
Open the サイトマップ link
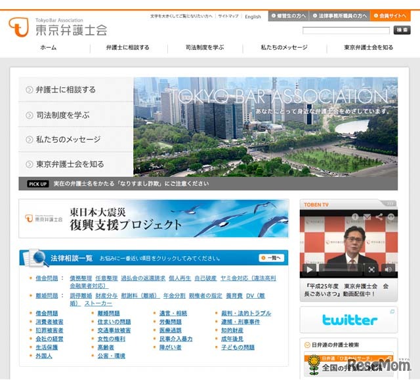[x=228, y=16]
